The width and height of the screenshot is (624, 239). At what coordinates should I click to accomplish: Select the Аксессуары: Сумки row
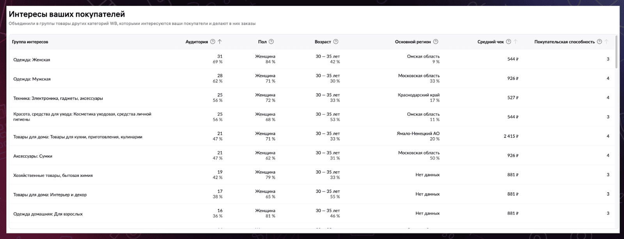pyautogui.click(x=311, y=155)
